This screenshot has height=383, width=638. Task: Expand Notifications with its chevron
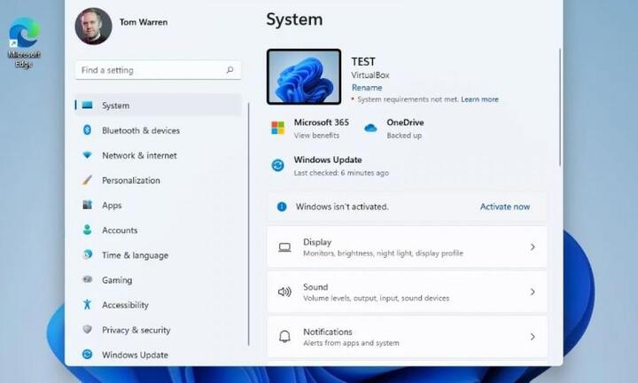pyautogui.click(x=533, y=337)
